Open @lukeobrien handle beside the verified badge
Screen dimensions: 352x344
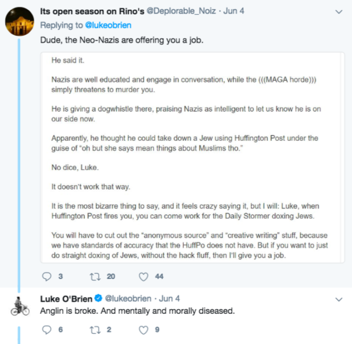128,298
